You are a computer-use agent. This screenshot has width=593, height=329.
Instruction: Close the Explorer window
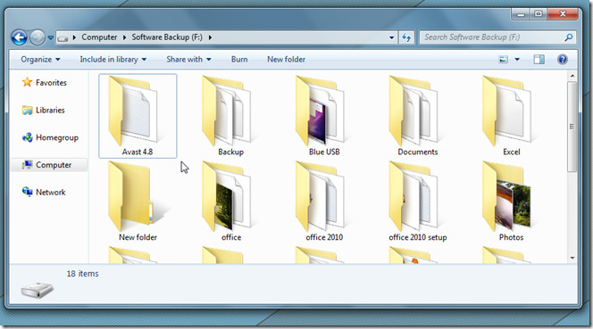click(563, 14)
